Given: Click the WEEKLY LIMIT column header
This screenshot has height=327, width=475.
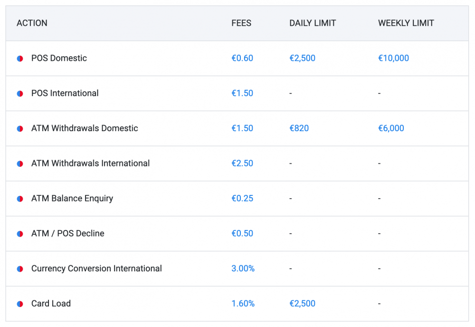Looking at the screenshot, I should click(x=406, y=23).
